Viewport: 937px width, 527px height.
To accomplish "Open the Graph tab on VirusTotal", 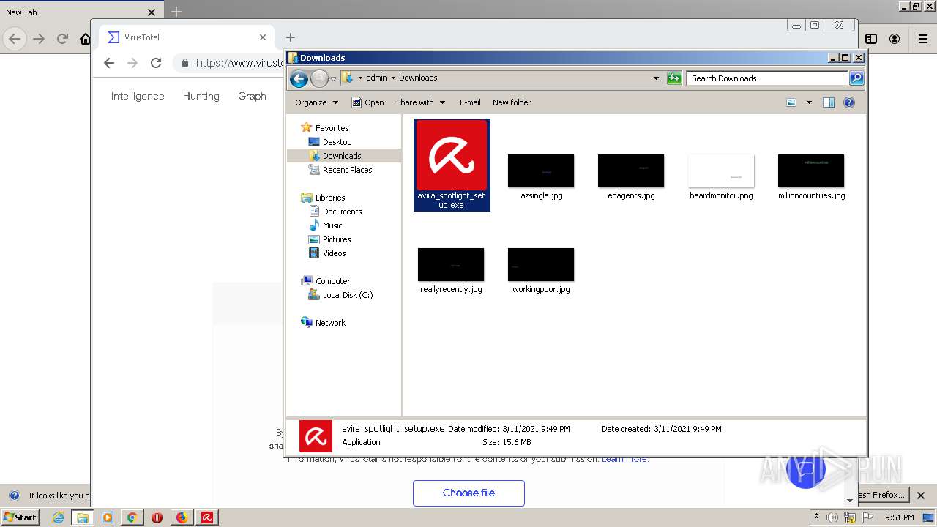I will 252,96.
